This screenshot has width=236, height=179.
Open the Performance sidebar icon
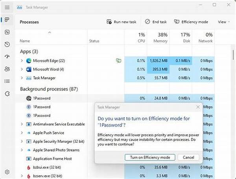[x=7, y=32]
